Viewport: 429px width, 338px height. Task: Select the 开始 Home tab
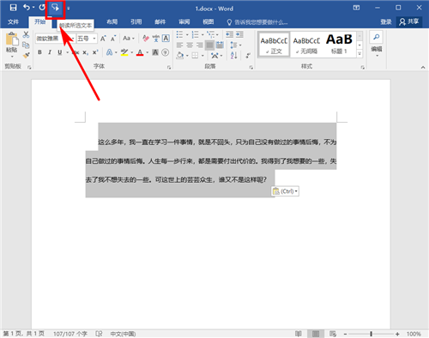(40, 22)
